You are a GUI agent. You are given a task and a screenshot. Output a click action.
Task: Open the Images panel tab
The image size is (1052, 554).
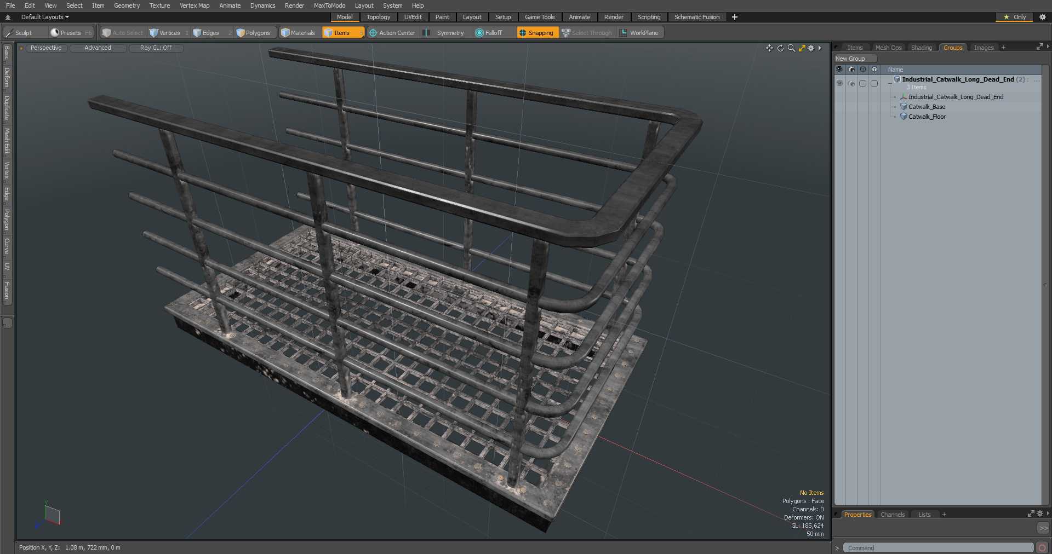(984, 48)
